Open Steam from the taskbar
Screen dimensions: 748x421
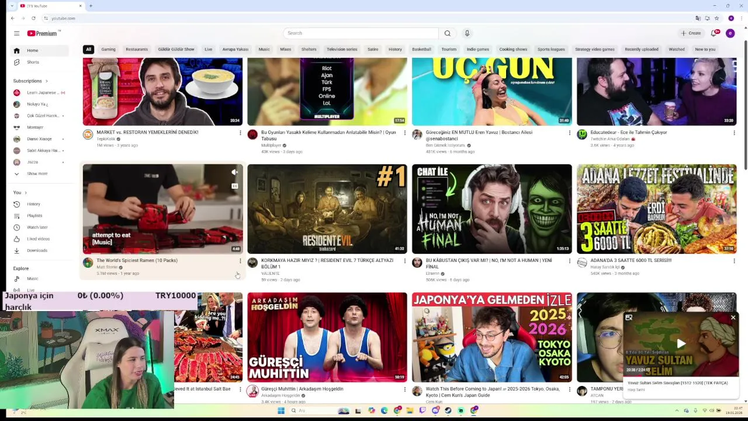point(448,410)
